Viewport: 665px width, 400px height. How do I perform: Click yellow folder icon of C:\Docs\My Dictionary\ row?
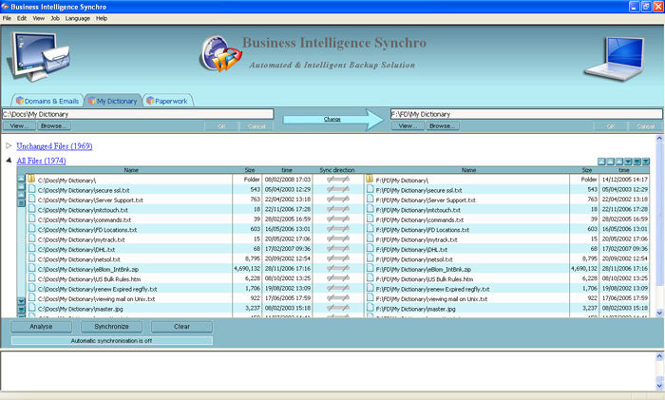31,179
